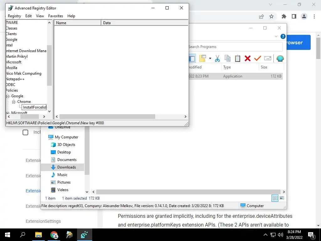Click the Copy icon in Explorer toolbar
Image resolution: width=321 pixels, height=241 pixels.
[228, 59]
